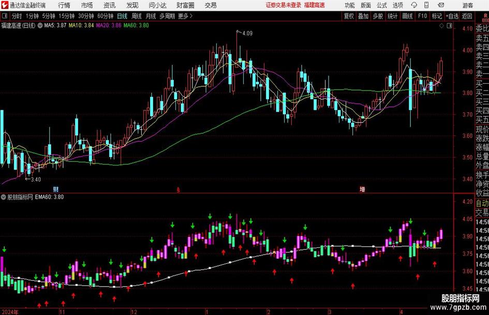This screenshot has height=315, width=489.
Task: Expand the main chart indicator dropdown arrow
Action: tap(40, 25)
